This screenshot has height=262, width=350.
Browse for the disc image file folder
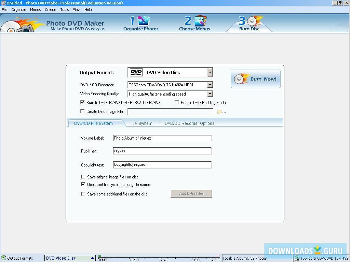(221, 112)
